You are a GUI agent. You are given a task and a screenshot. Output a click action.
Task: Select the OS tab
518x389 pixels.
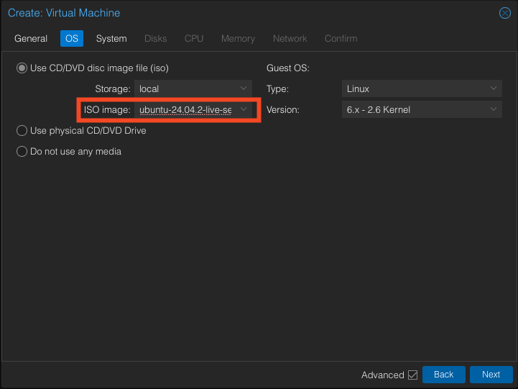click(x=72, y=39)
